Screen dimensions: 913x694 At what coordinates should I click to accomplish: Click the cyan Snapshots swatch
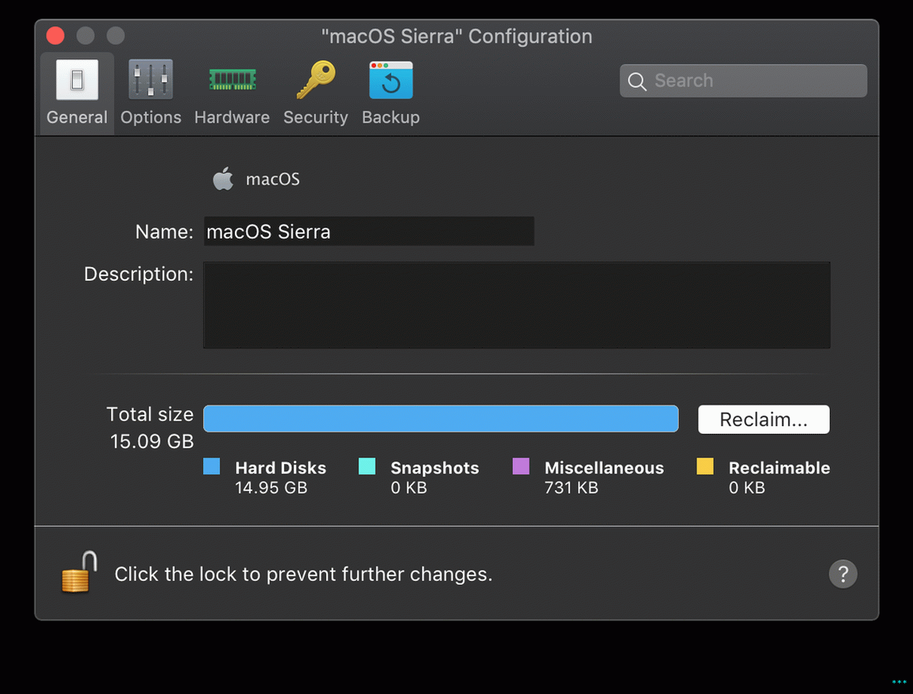pyautogui.click(x=367, y=466)
